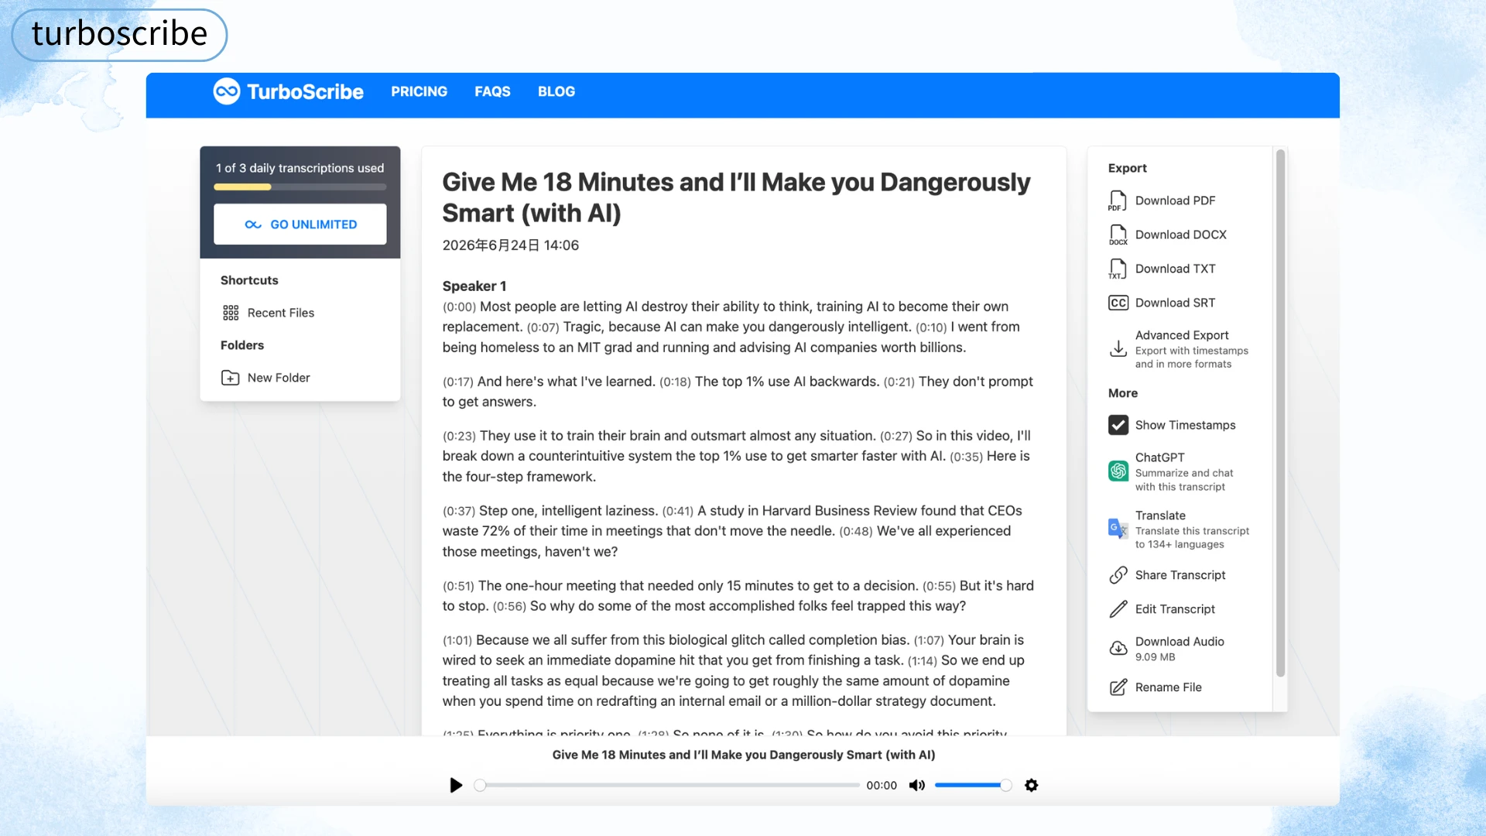Jump to timestamp (1:01) completion bias
This screenshot has height=836, width=1486.
tap(457, 640)
